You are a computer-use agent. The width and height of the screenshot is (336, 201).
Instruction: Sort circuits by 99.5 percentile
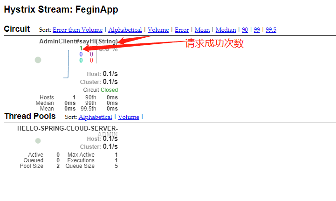[x=271, y=29]
